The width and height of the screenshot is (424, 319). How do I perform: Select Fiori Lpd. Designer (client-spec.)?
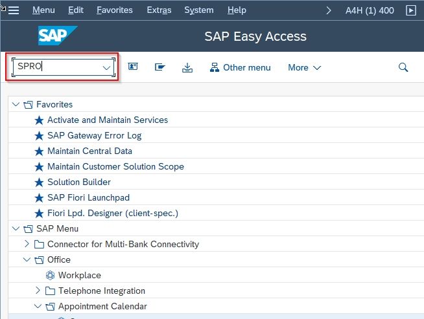[113, 214]
